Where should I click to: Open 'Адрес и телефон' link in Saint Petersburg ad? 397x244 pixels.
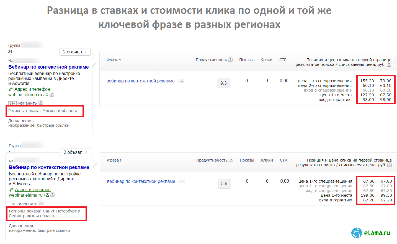pyautogui.click(x=33, y=190)
